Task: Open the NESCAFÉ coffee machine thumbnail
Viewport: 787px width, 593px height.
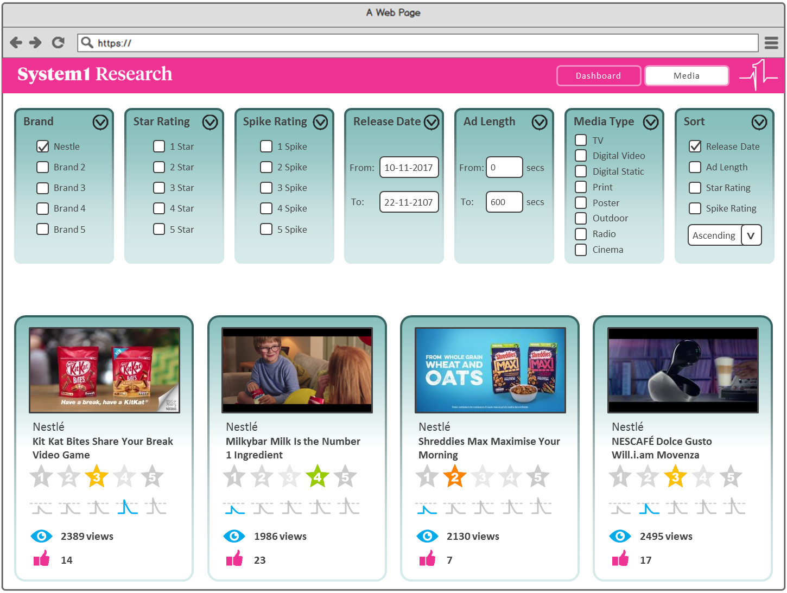Action: pyautogui.click(x=683, y=370)
